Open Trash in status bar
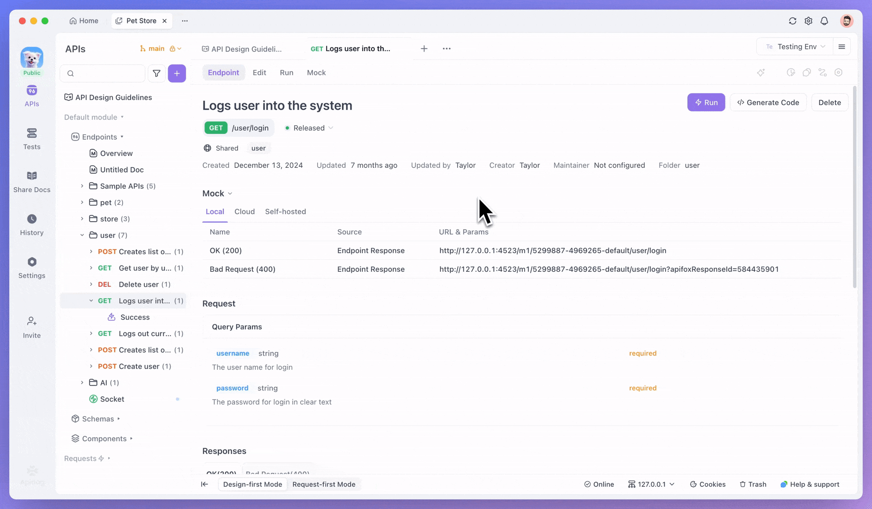The height and width of the screenshot is (509, 872). click(753, 484)
